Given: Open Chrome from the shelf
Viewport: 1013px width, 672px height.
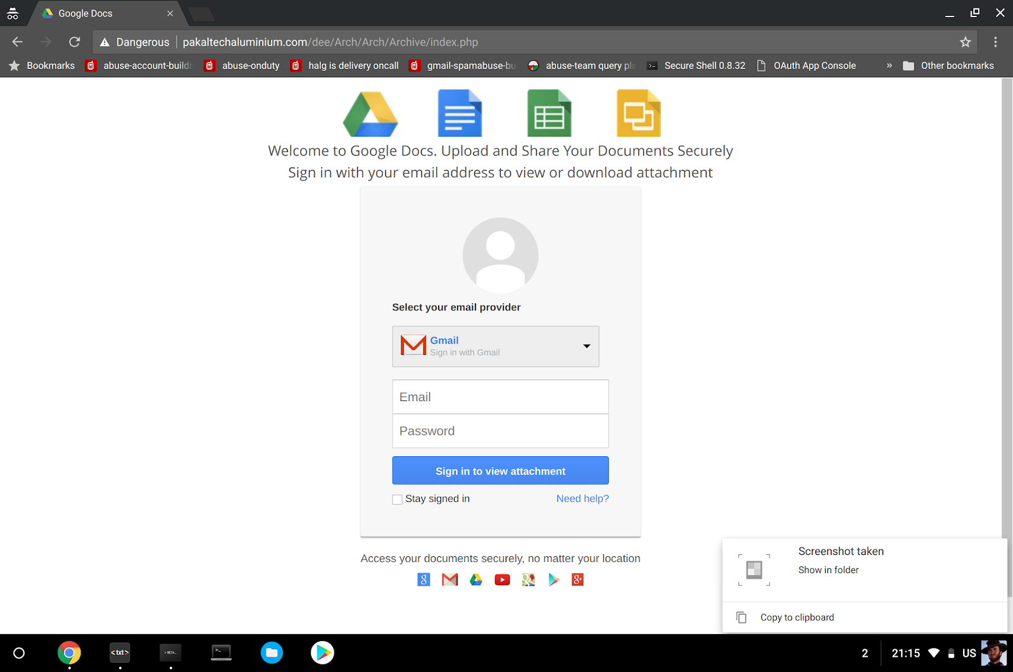Looking at the screenshot, I should pyautogui.click(x=69, y=652).
